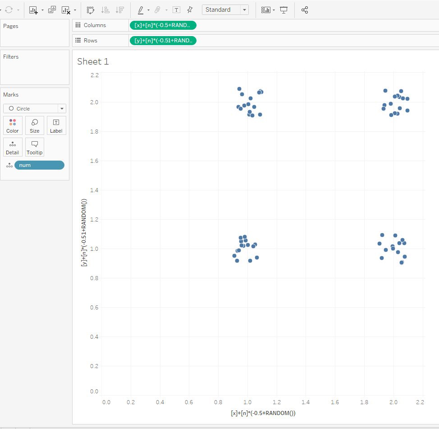Open the Circle mark type dropdown
439x429 pixels.
click(x=35, y=108)
